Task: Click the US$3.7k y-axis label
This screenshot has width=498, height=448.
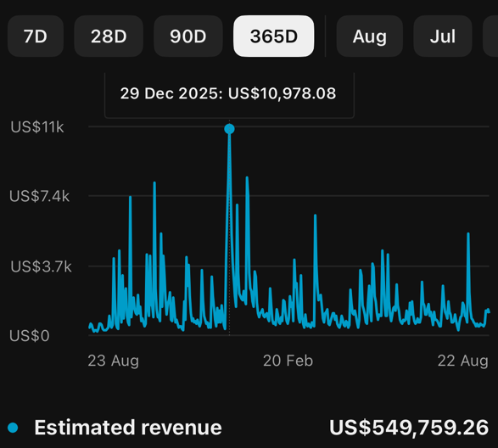Action: (x=41, y=266)
